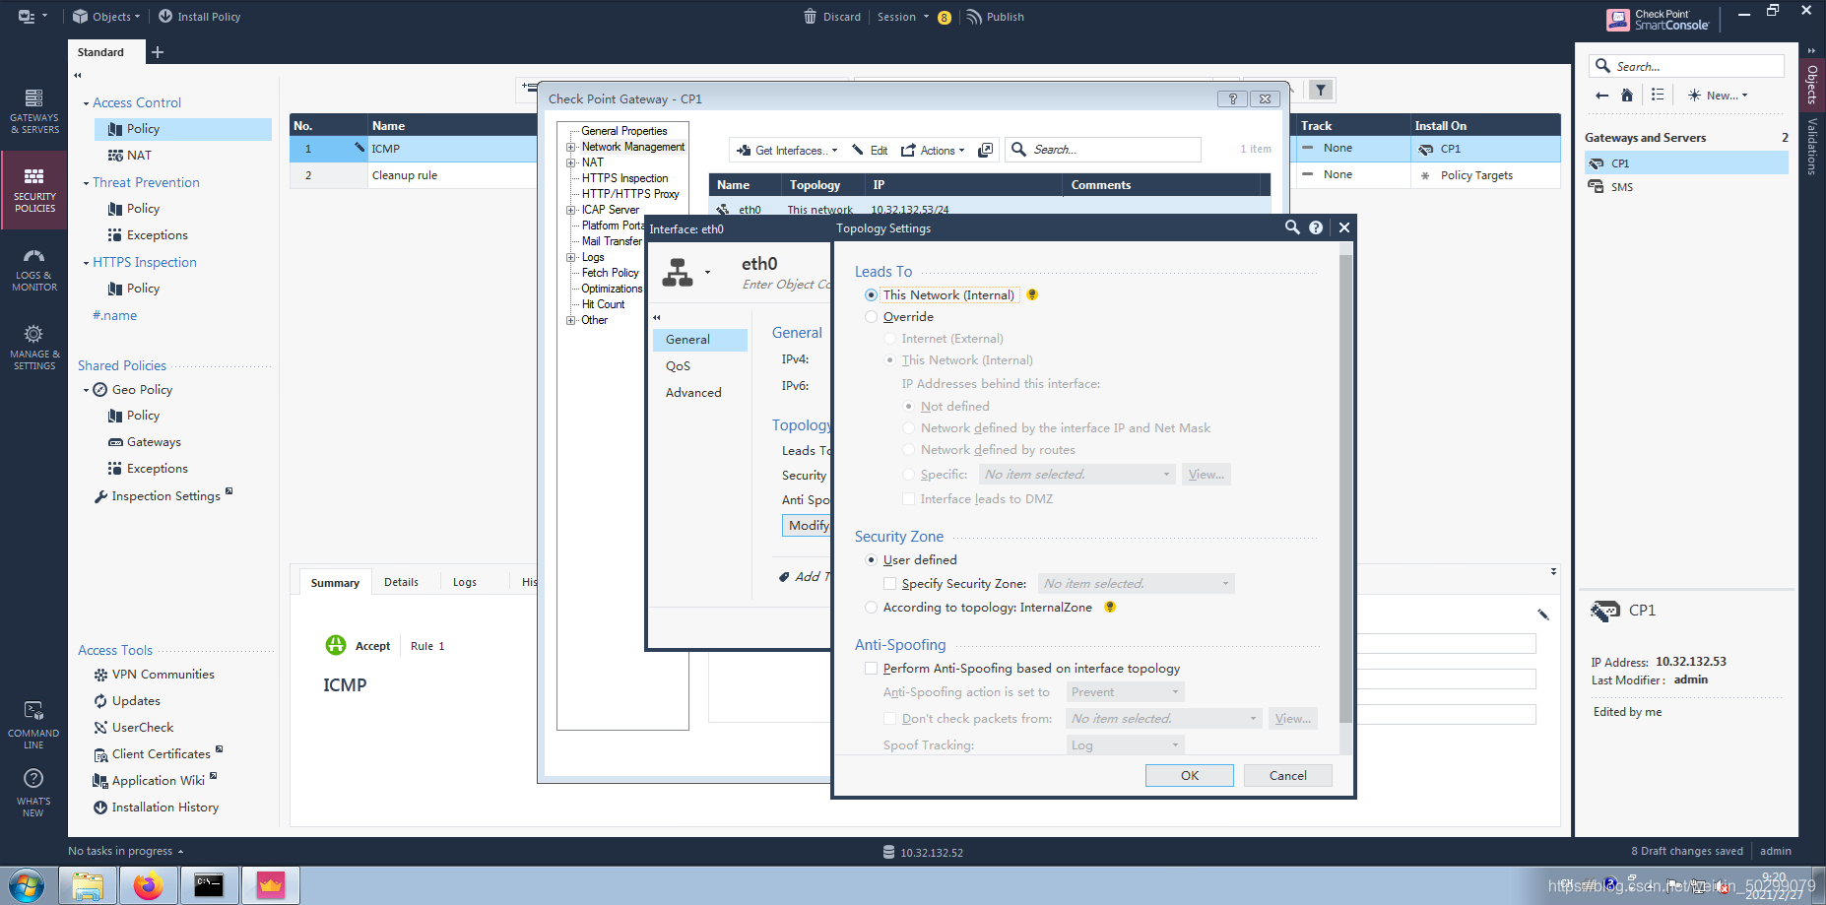Toggle list view in Objects panel
The width and height of the screenshot is (1826, 905).
1658,96
